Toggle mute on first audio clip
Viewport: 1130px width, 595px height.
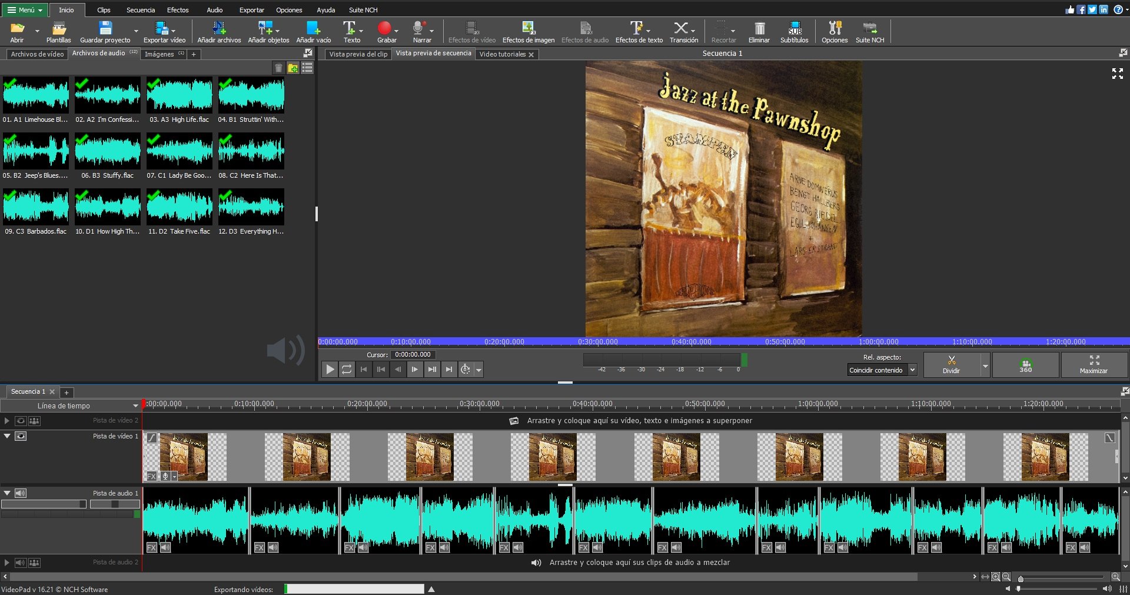[165, 547]
